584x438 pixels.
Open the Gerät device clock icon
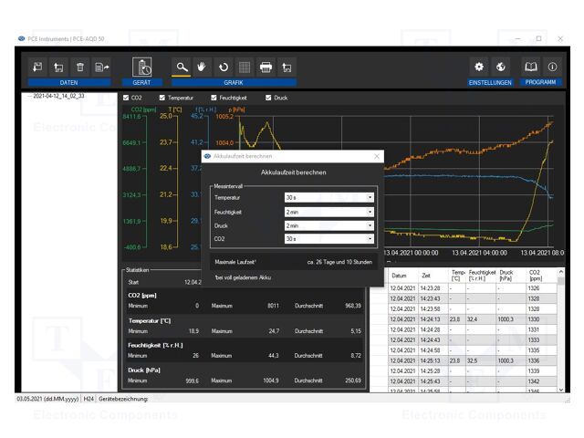tap(142, 67)
